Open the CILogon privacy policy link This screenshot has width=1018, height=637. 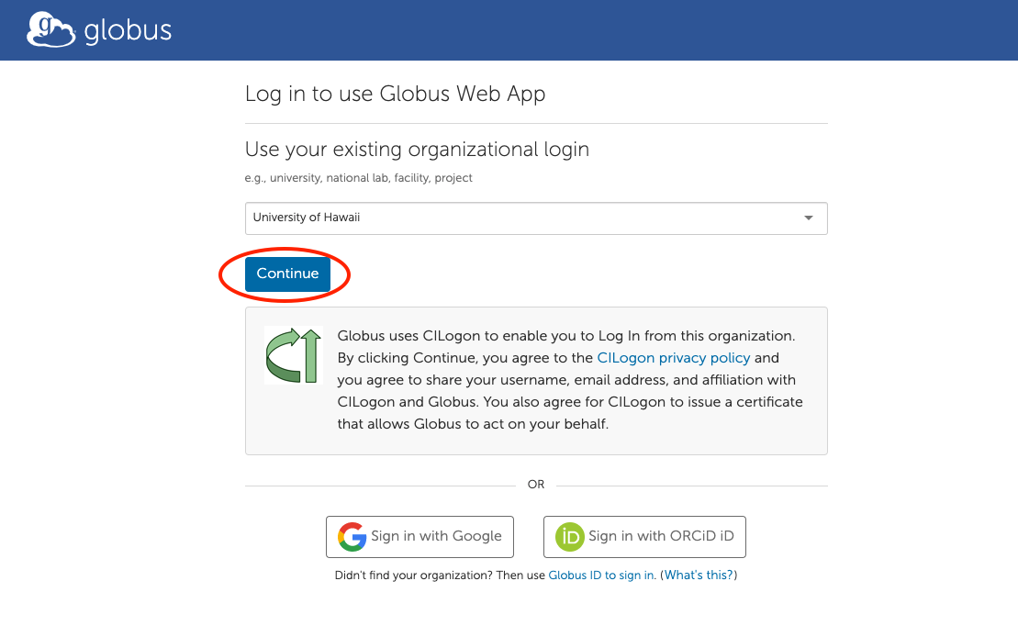[673, 358]
